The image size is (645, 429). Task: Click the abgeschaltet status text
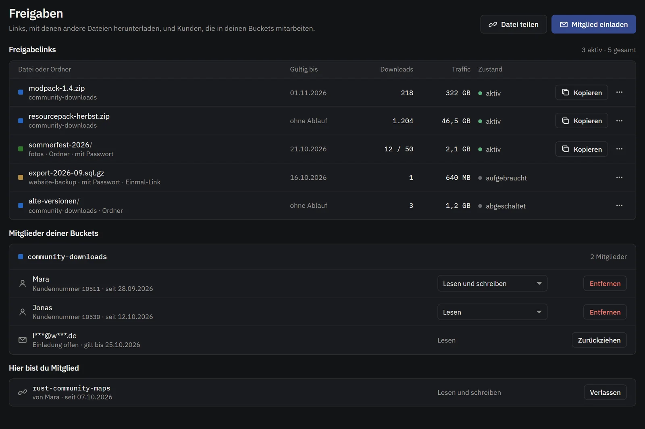pyautogui.click(x=506, y=206)
